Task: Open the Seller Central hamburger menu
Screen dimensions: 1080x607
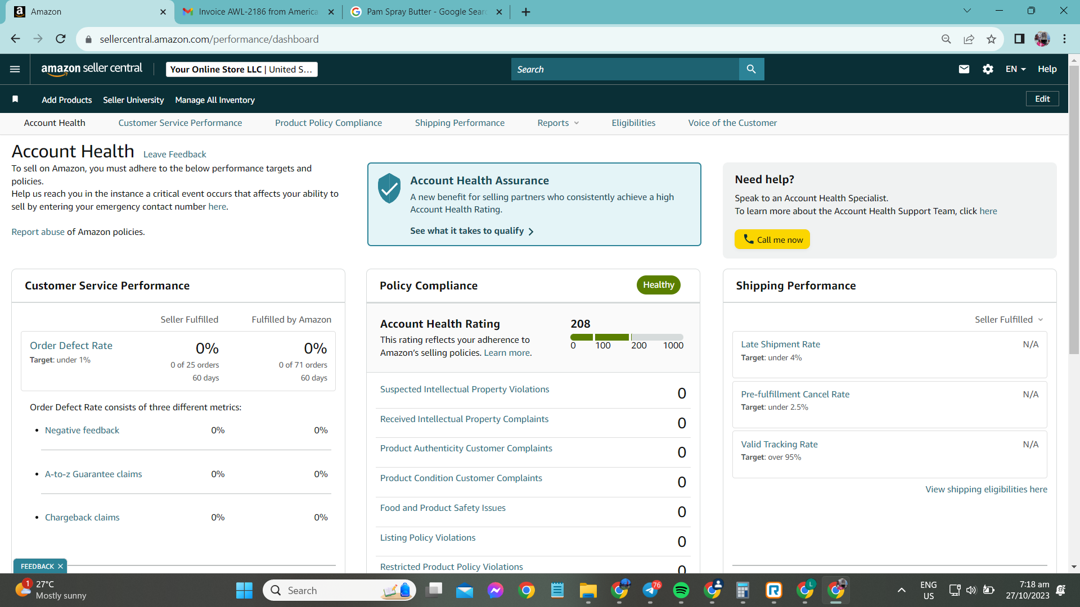Action: (15, 69)
